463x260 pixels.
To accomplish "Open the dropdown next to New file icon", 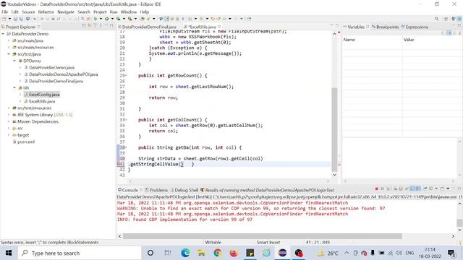I will [x=9, y=19].
